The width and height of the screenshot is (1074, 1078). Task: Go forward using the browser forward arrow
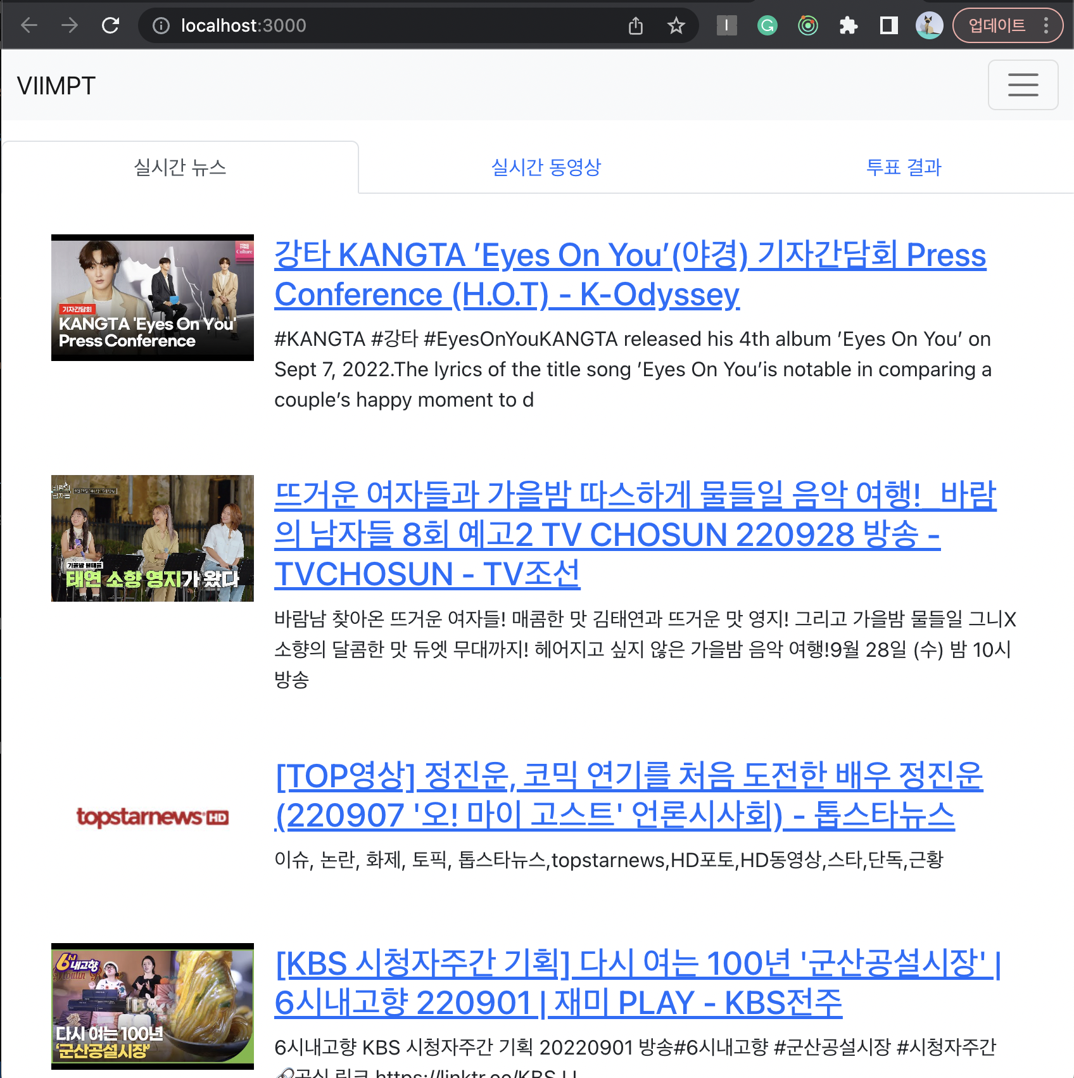tap(70, 25)
